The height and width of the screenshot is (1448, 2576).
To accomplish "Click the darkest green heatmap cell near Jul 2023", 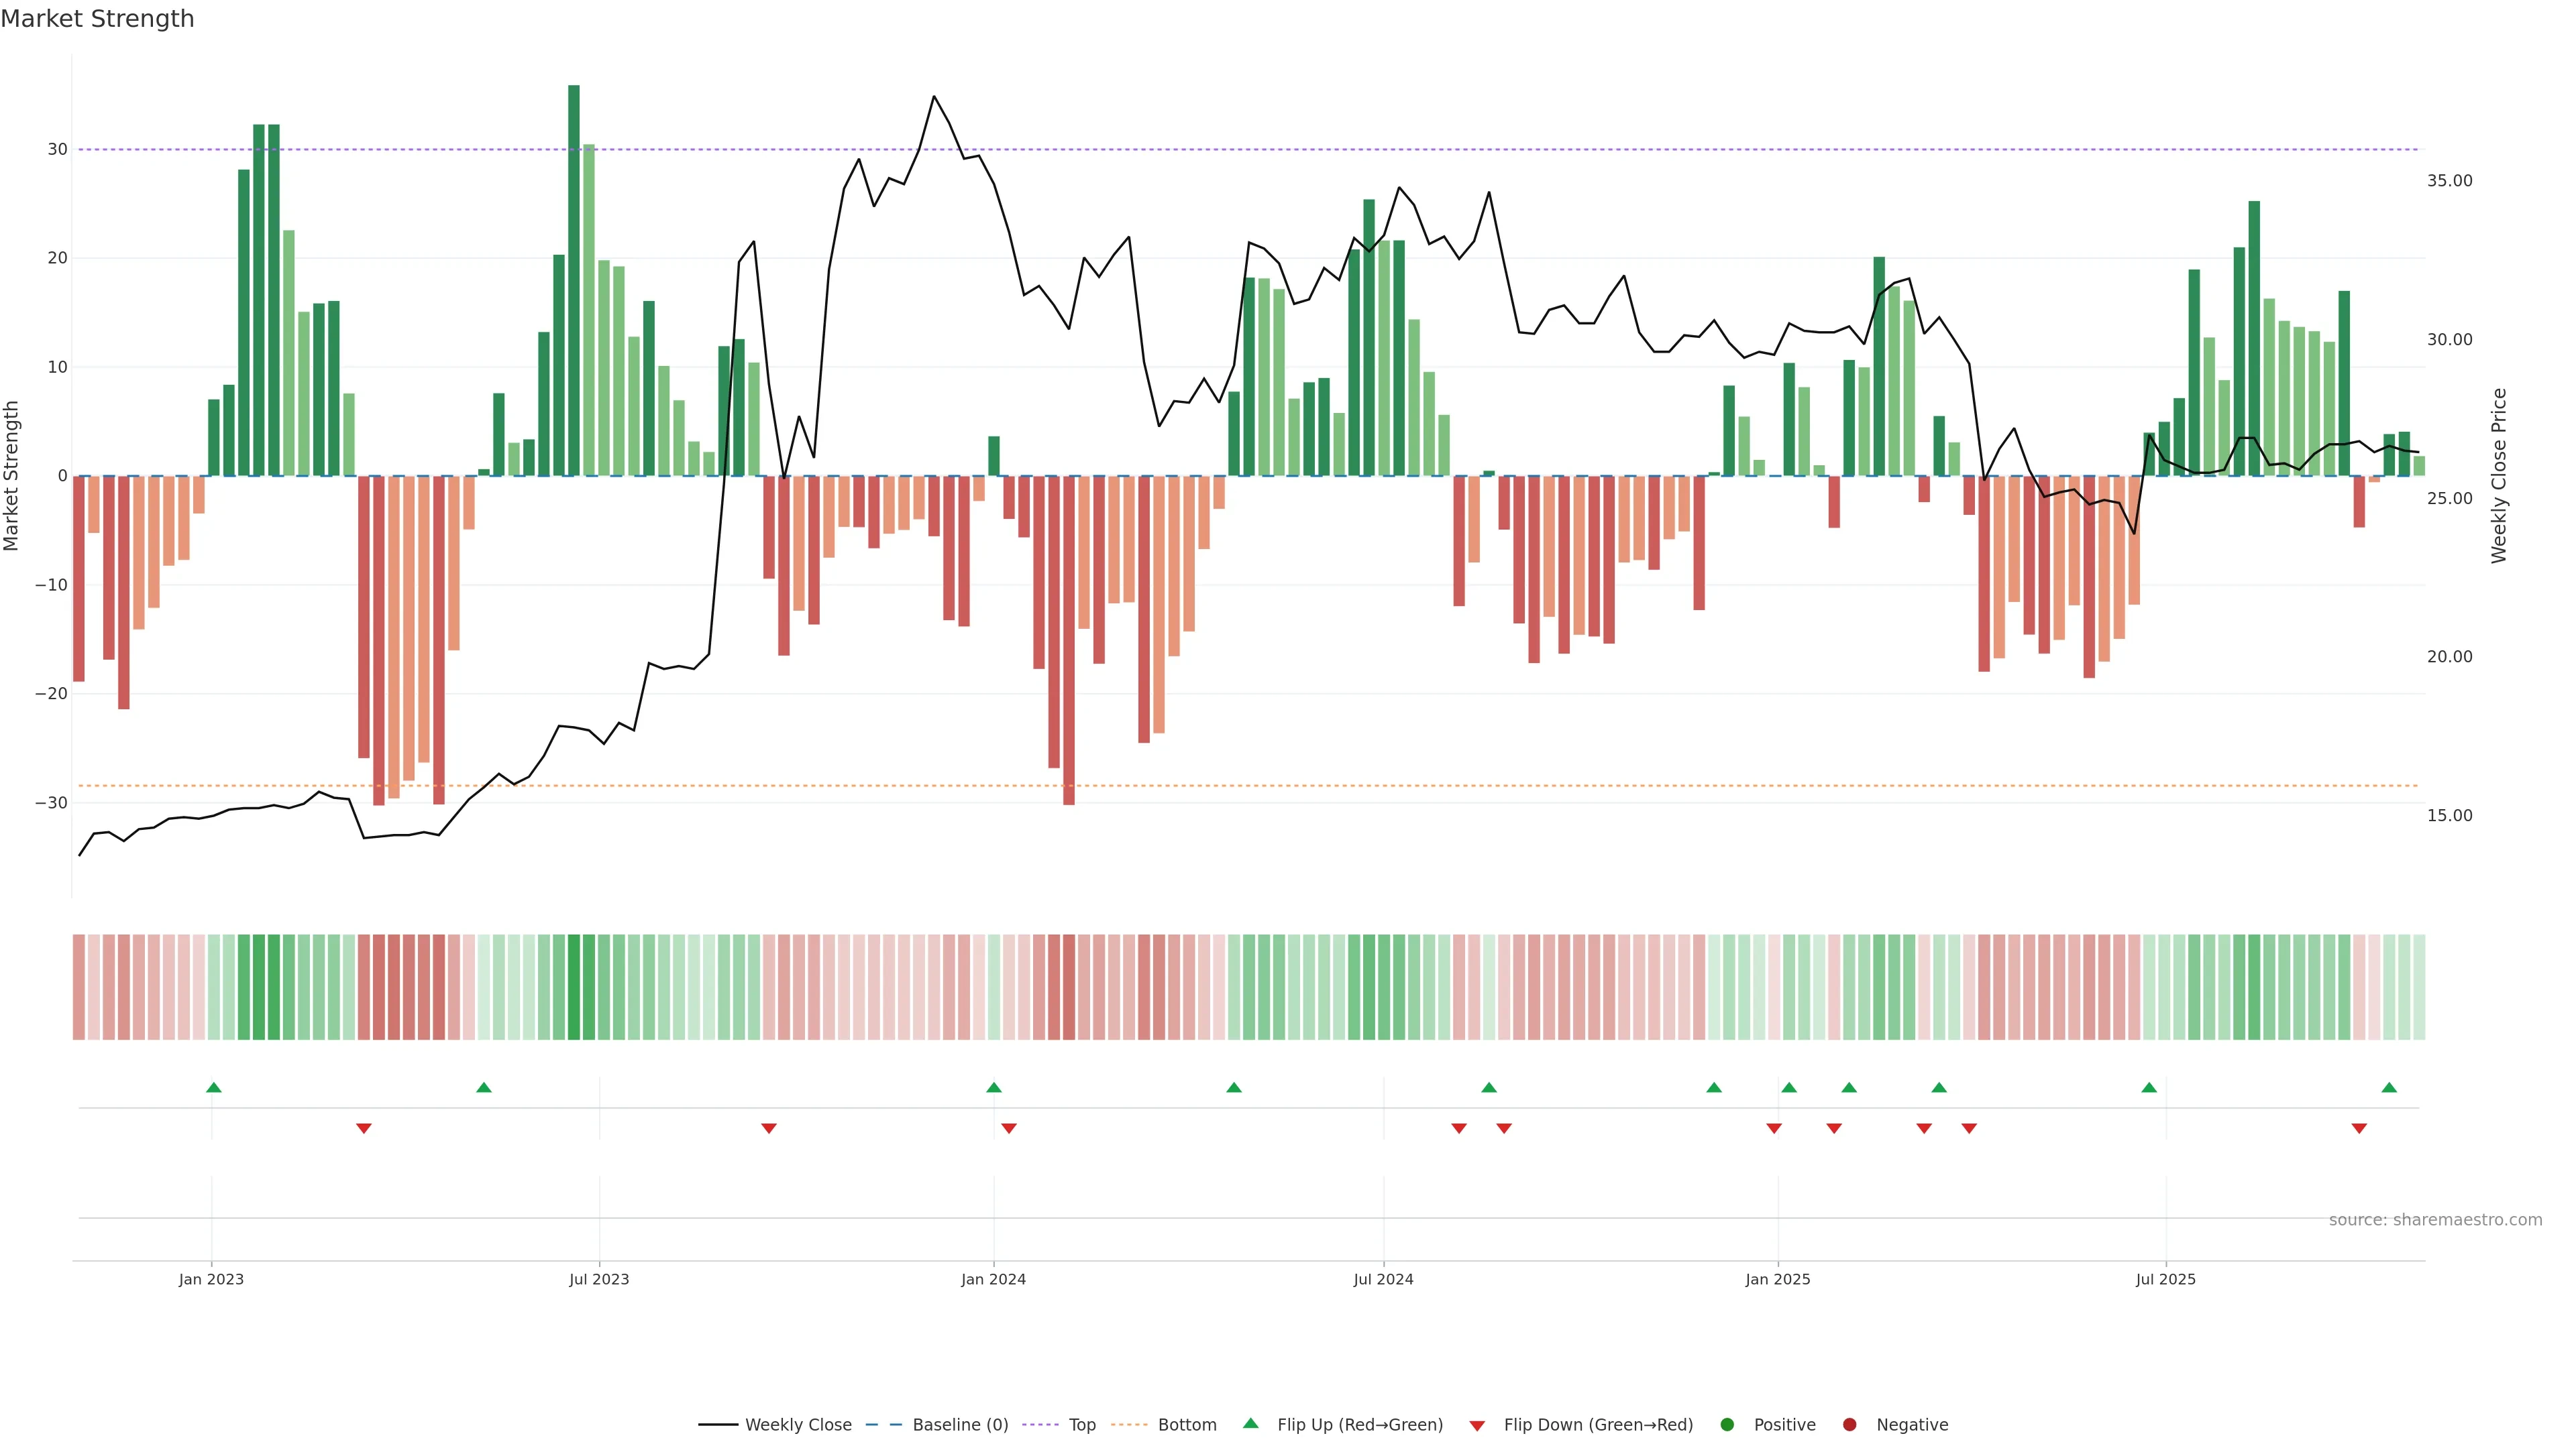I will (x=574, y=987).
